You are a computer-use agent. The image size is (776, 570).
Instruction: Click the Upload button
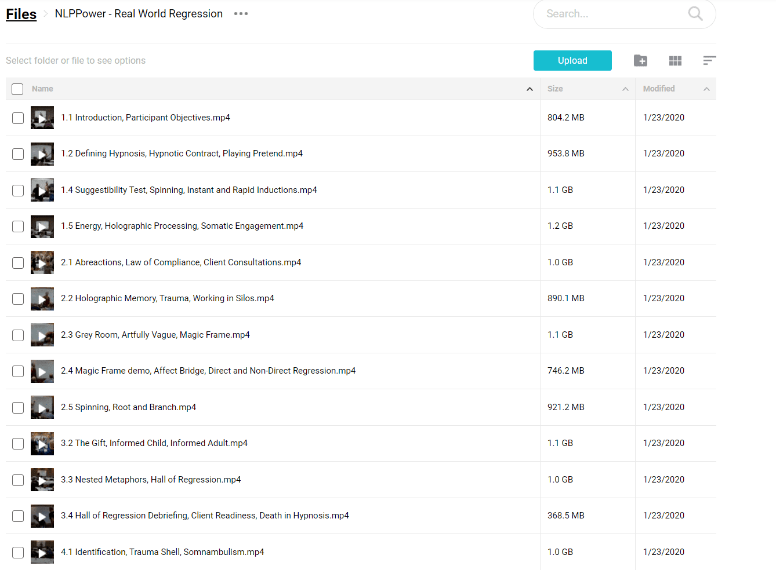(572, 60)
